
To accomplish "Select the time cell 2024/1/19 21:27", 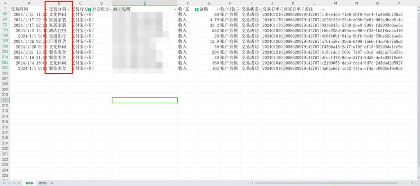I will tap(29, 57).
